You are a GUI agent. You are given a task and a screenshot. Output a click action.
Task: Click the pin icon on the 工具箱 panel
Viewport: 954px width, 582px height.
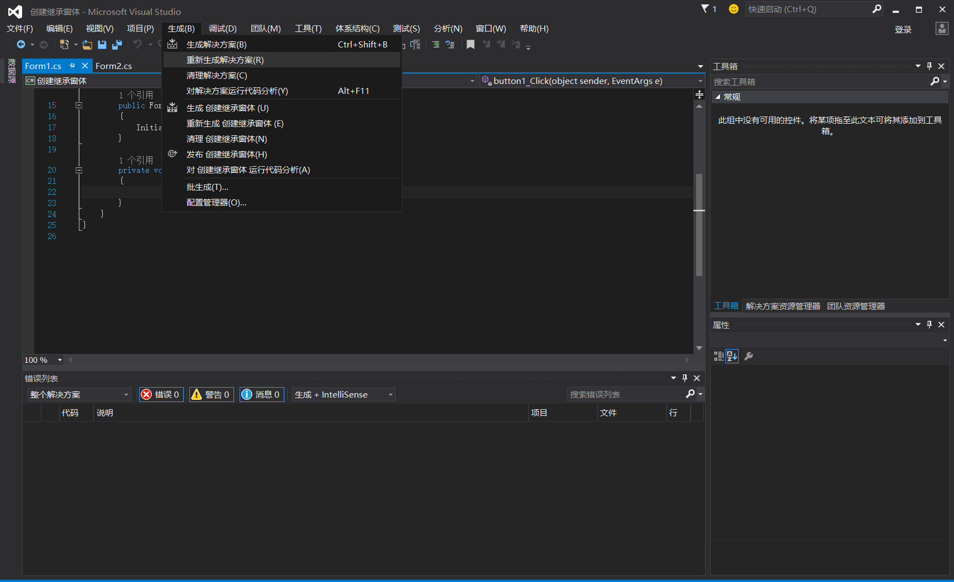(x=929, y=66)
